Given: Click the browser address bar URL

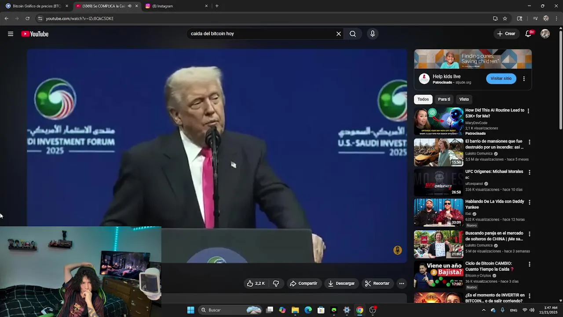Looking at the screenshot, I should click(x=80, y=18).
